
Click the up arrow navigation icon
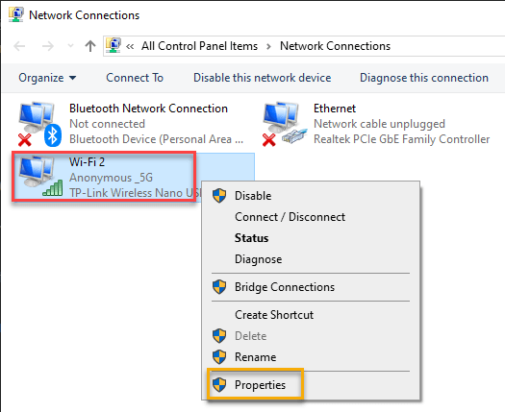[x=90, y=46]
